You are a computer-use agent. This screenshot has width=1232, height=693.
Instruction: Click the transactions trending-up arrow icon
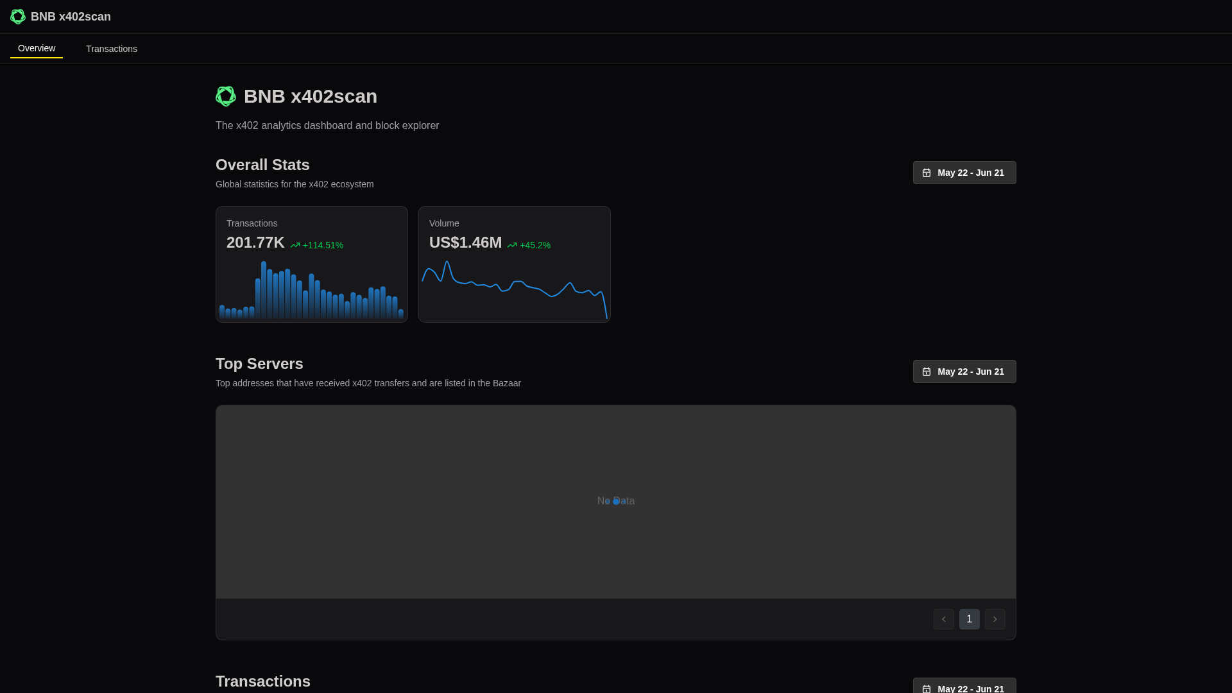pos(295,245)
